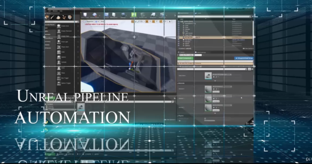Image resolution: width=312 pixels, height=164 pixels.
Task: Adjust the slider in Physics section
Action: click(x=210, y=121)
